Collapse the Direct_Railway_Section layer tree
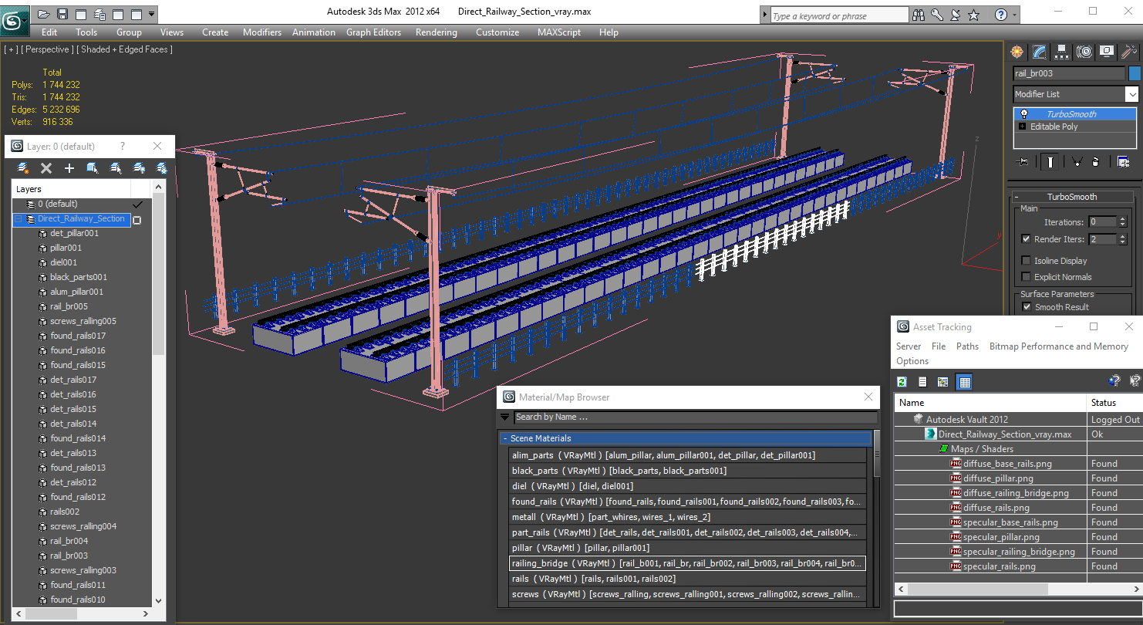Viewport: 1143px width, 625px height. pyautogui.click(x=19, y=219)
